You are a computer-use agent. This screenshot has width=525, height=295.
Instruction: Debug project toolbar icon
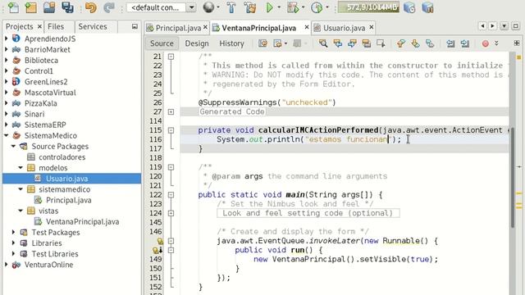(x=293, y=7)
